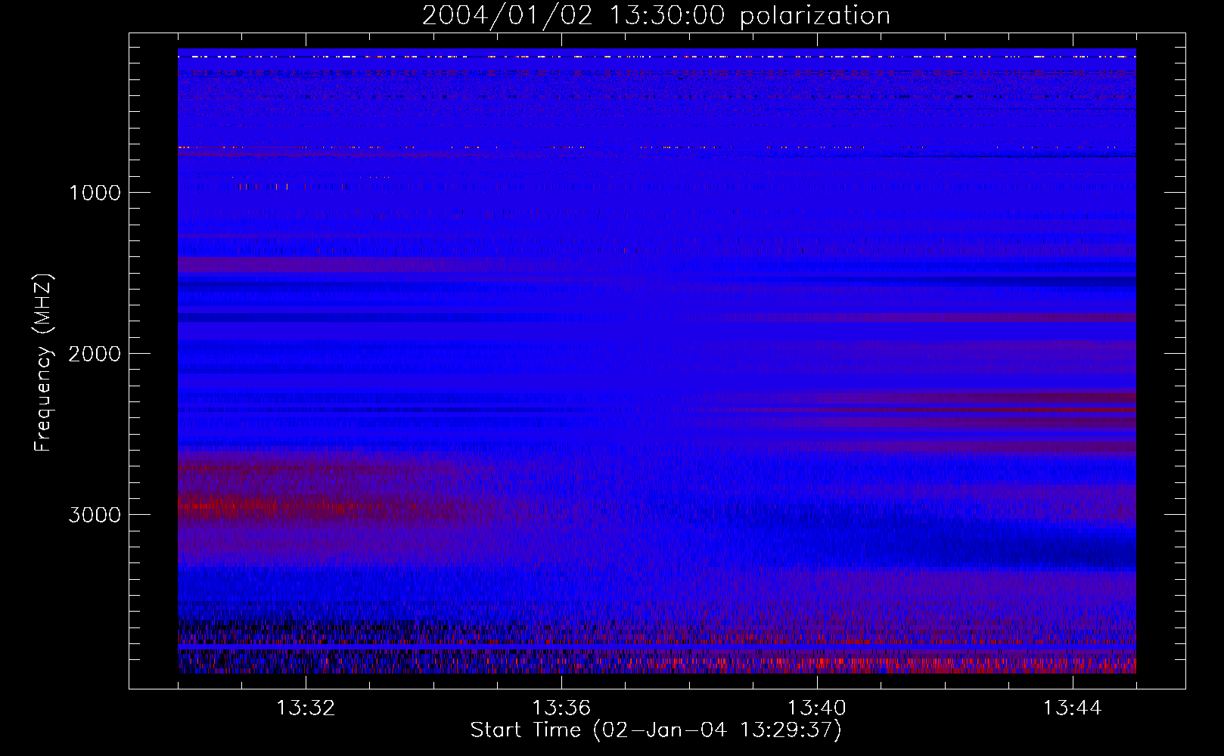The image size is (1224, 756).
Task: Click the 13:44 time tick label
Action: [1073, 708]
